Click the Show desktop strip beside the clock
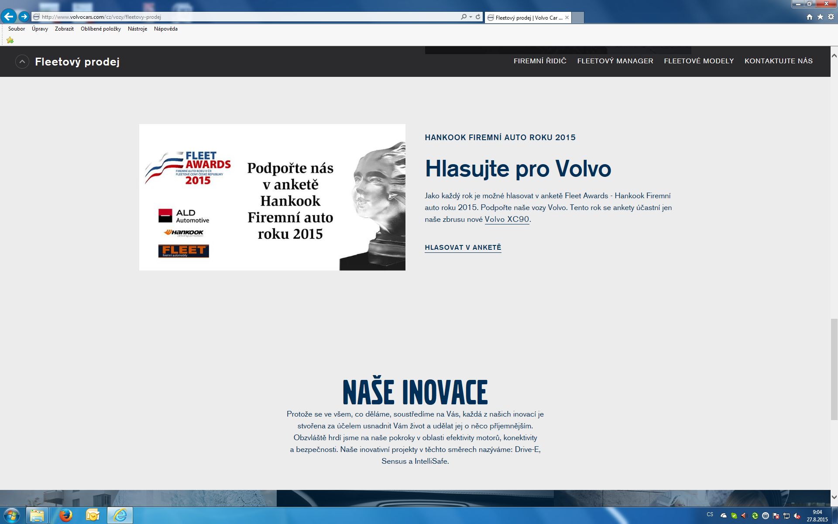838x524 pixels. point(835,516)
